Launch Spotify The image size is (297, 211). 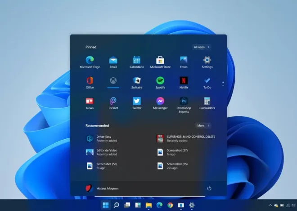(160, 83)
